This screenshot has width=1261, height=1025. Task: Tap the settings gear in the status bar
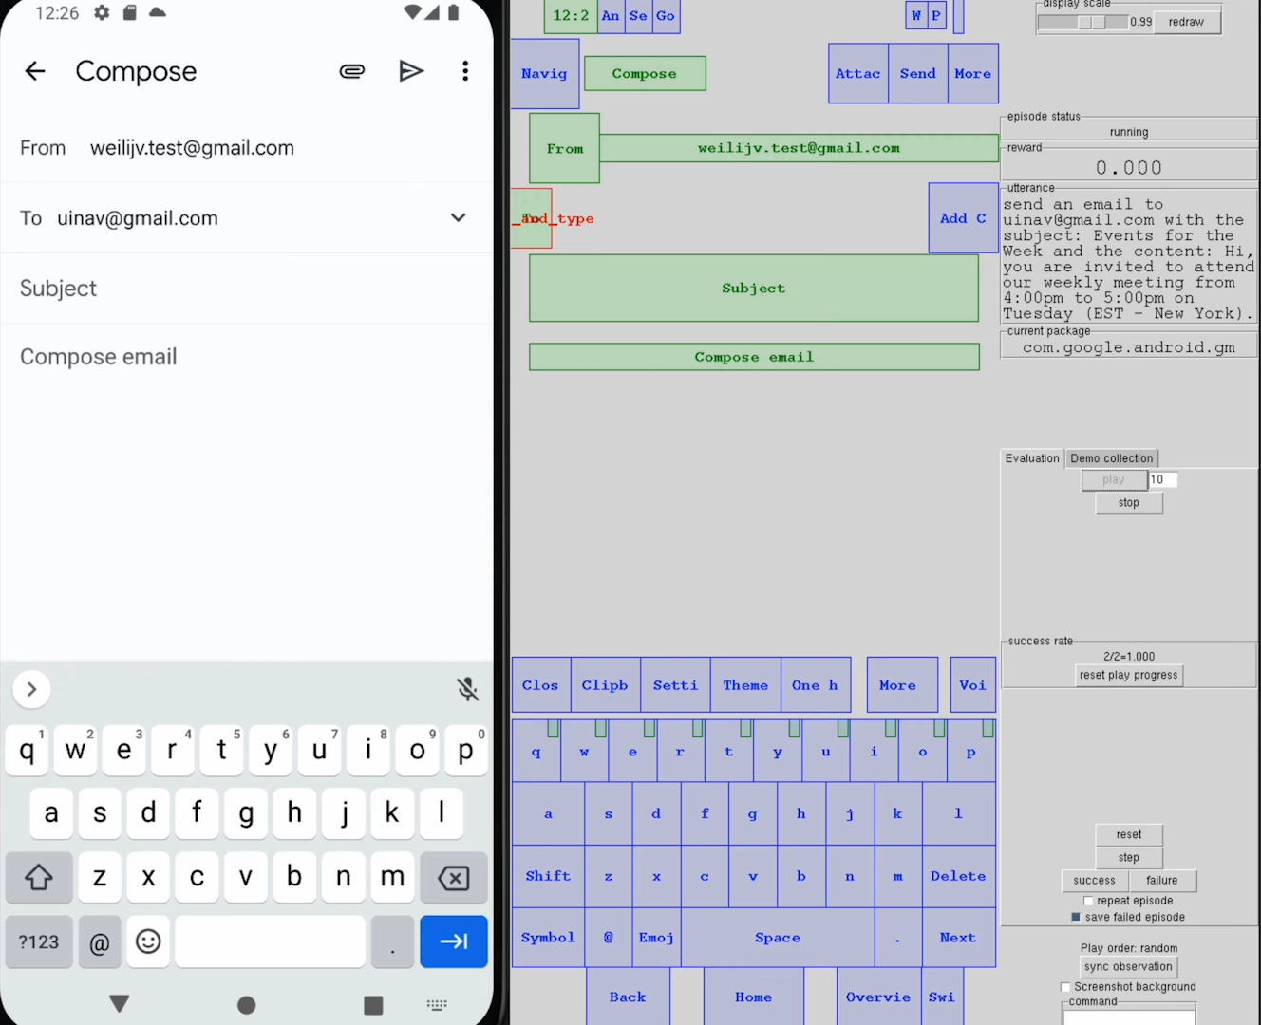(x=102, y=13)
